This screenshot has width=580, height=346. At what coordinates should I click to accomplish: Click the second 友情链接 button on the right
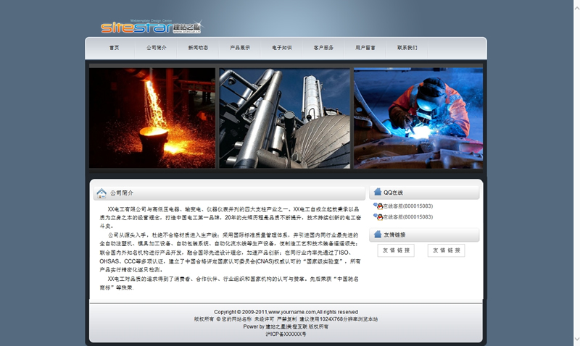point(446,250)
